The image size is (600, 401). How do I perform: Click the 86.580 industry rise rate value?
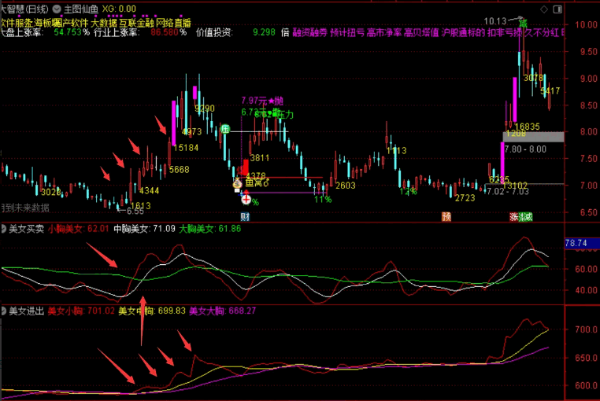165,32
